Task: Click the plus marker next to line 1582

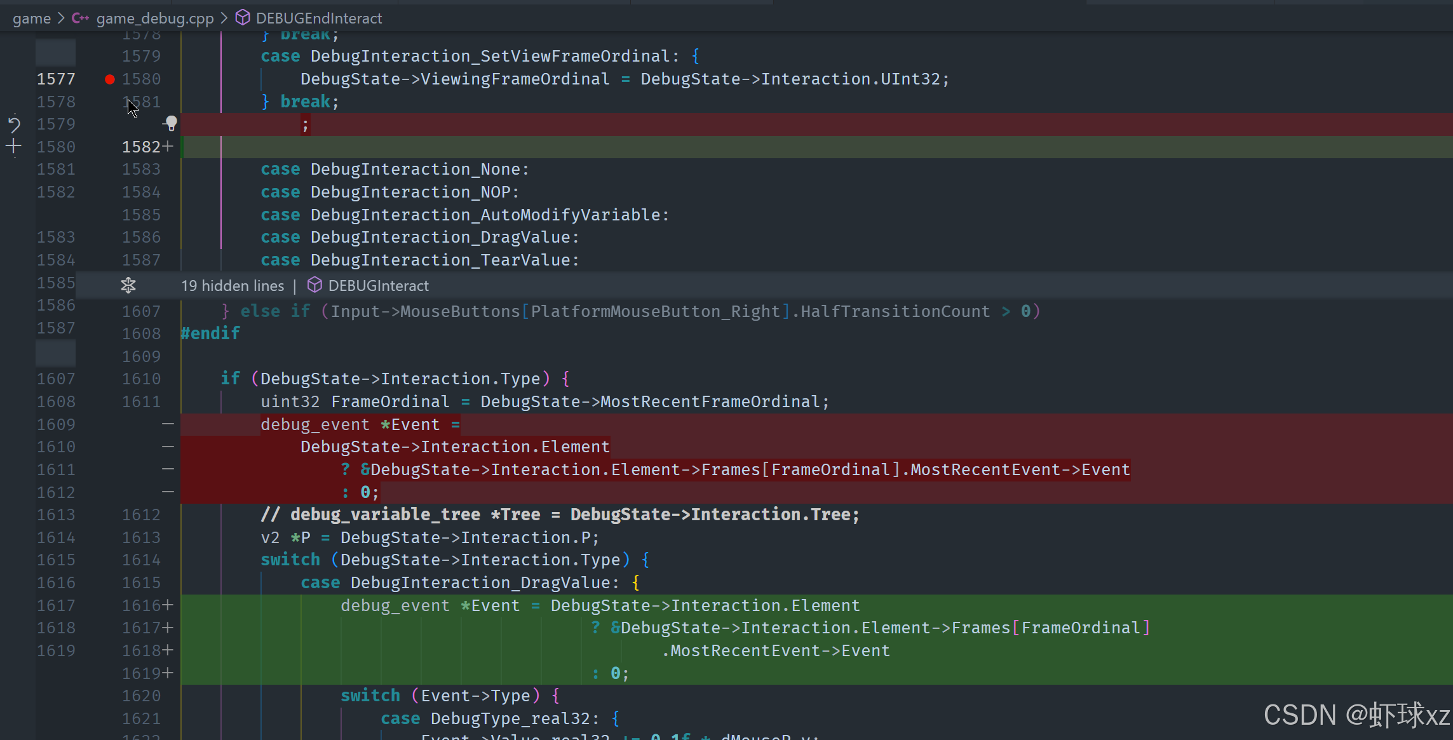Action: point(168,147)
